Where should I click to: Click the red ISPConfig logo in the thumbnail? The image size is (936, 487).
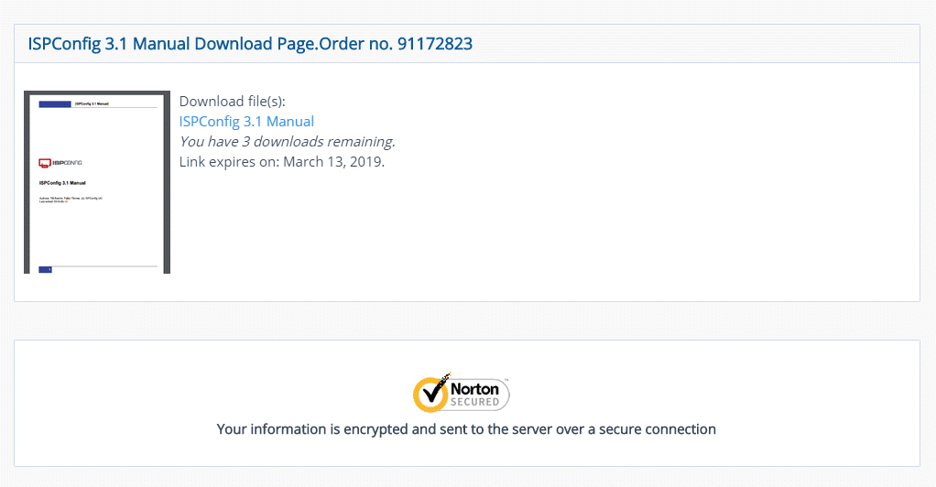pyautogui.click(x=44, y=163)
